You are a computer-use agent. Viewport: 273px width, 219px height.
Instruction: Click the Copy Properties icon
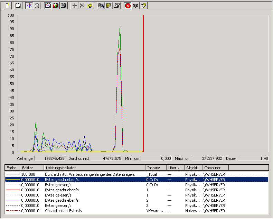pos(101,6)
